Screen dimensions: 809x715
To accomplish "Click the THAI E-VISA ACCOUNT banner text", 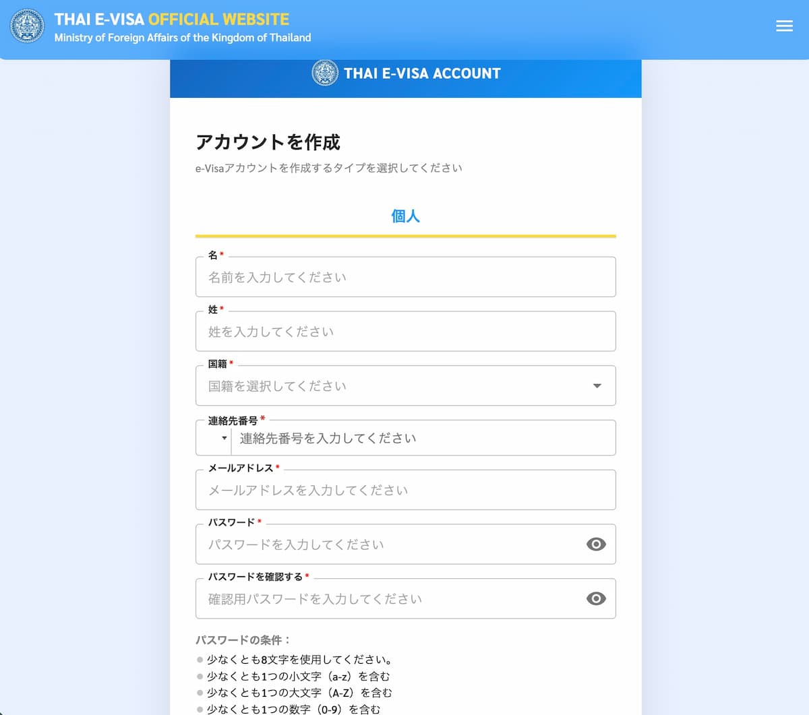I will click(422, 73).
